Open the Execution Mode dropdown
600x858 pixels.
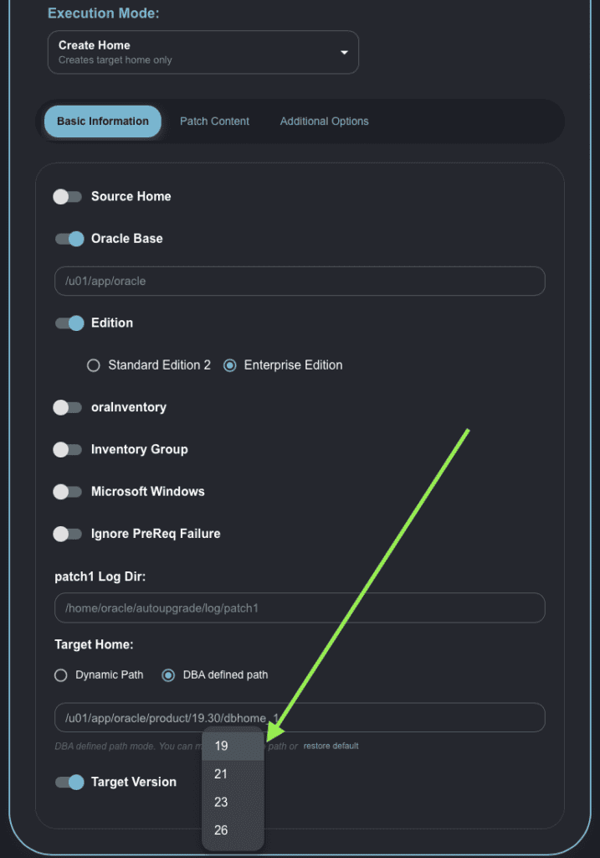[203, 52]
